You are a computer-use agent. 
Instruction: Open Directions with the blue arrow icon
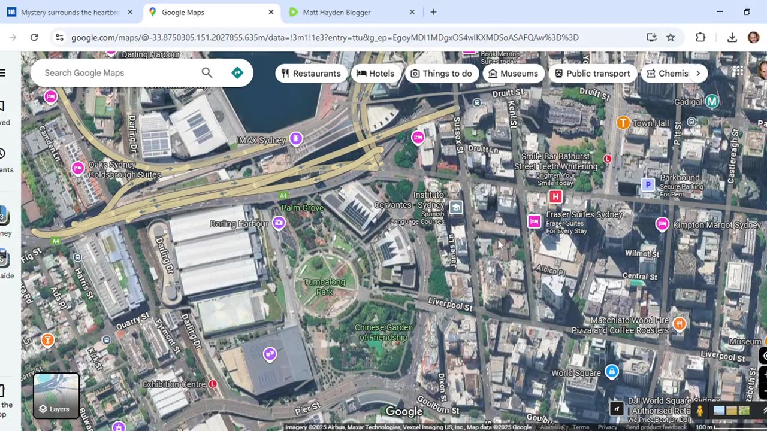click(x=237, y=73)
